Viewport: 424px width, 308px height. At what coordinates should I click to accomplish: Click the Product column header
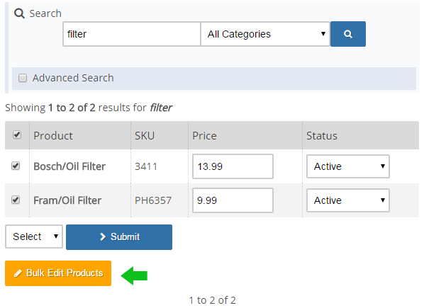pyautogui.click(x=53, y=135)
